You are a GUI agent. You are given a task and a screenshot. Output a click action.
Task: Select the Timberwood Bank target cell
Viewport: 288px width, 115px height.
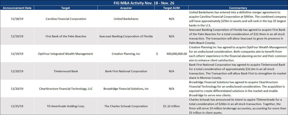(x=66, y=71)
